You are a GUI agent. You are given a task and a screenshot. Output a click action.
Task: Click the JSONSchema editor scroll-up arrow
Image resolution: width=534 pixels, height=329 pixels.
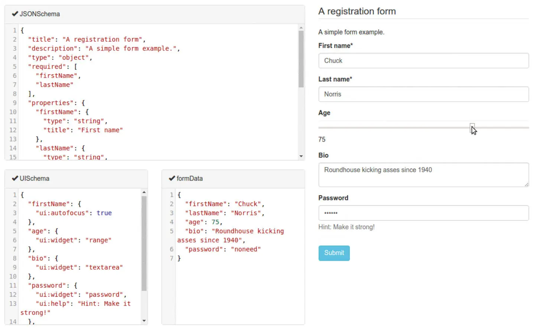coord(301,27)
